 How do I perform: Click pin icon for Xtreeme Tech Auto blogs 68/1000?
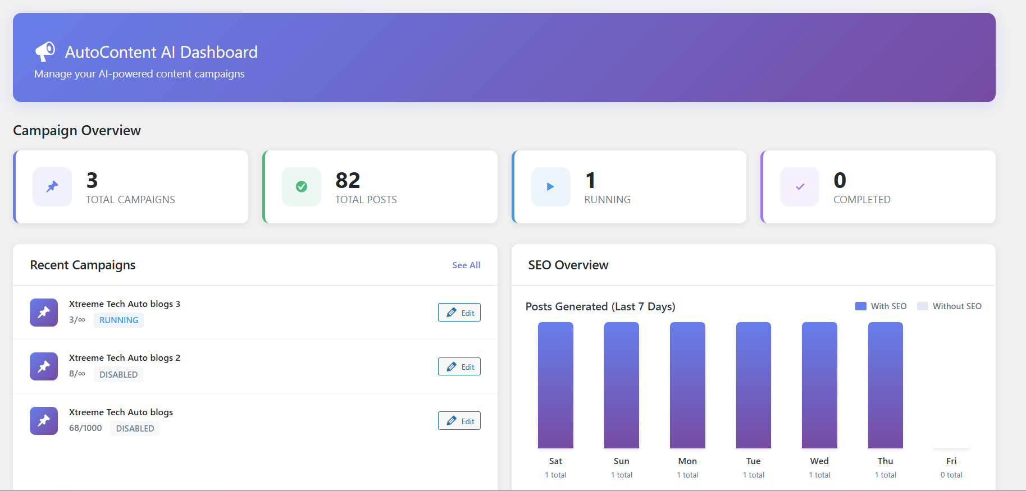pyautogui.click(x=44, y=421)
